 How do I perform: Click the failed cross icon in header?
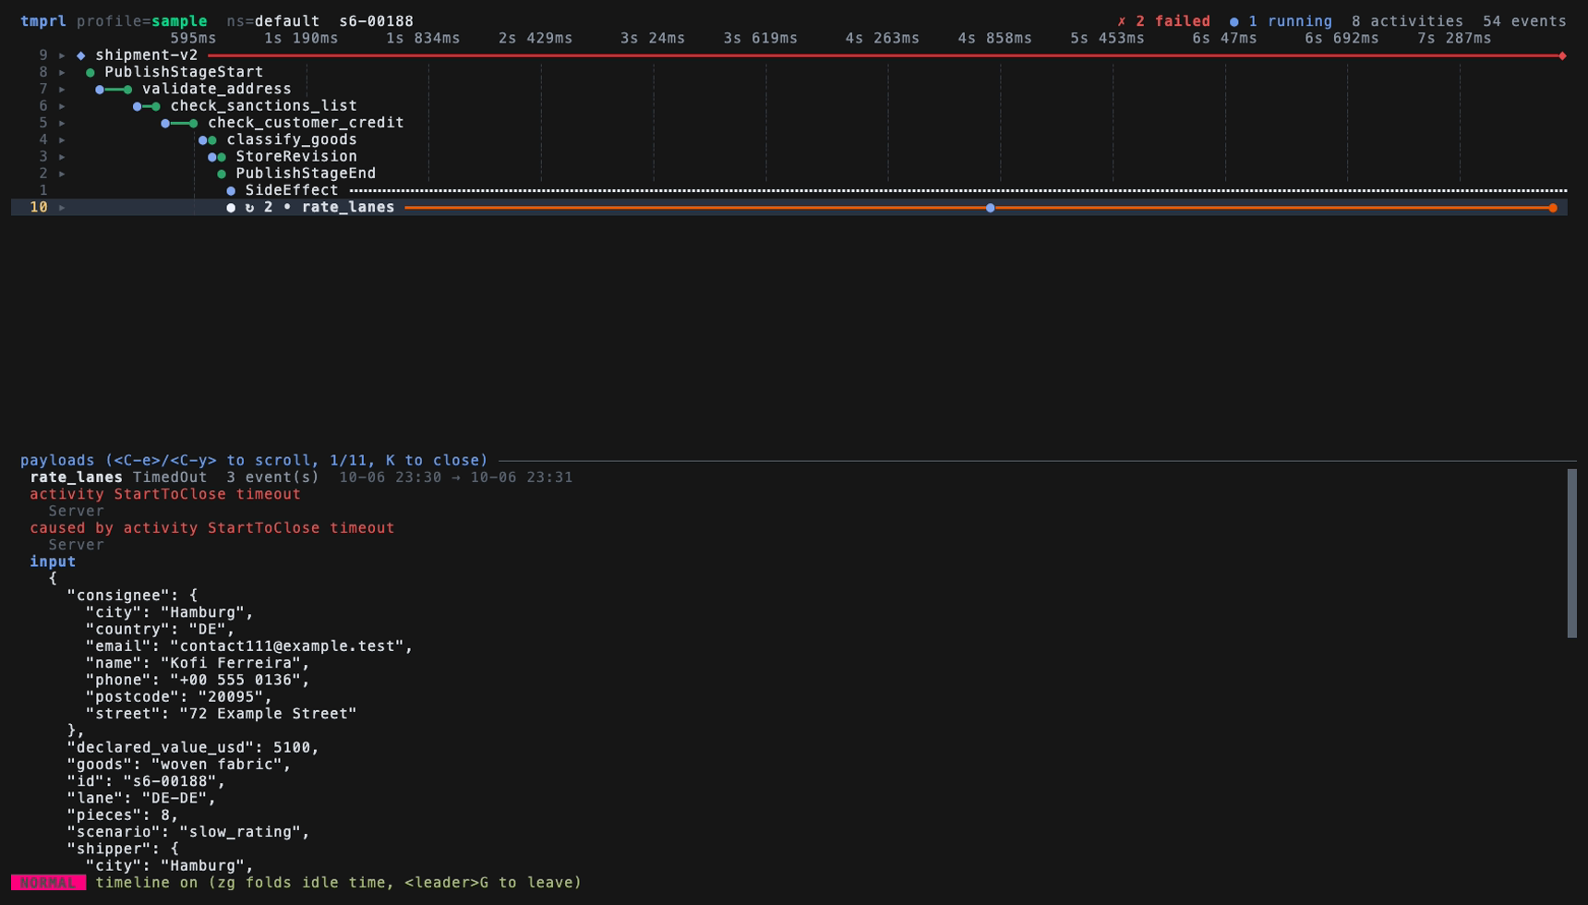coord(1122,21)
